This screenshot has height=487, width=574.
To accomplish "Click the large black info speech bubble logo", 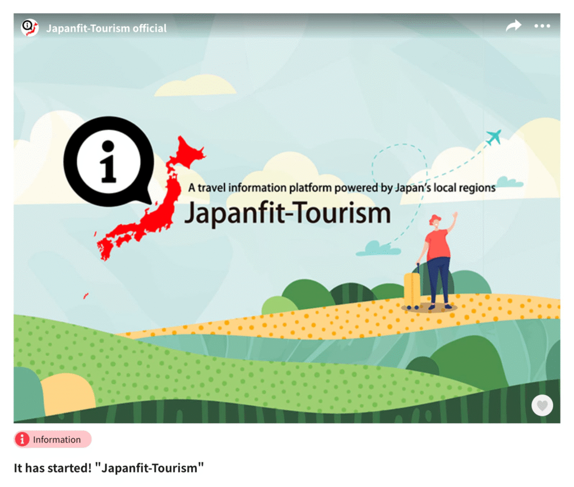I will 105,160.
